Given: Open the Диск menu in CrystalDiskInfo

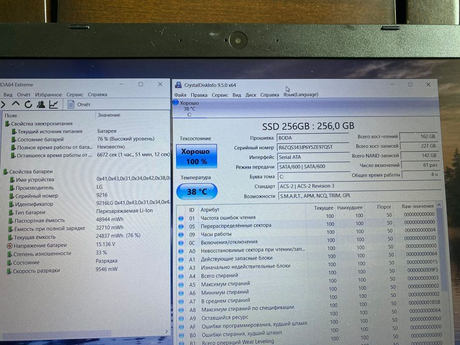Looking at the screenshot, I should pos(250,95).
